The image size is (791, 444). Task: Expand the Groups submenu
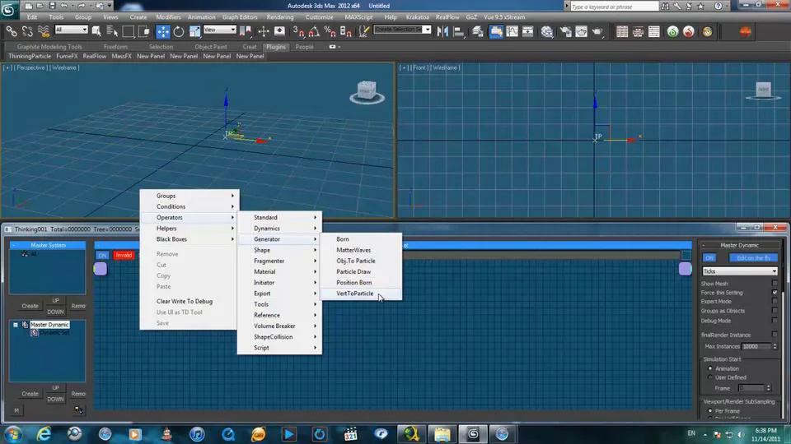click(189, 196)
